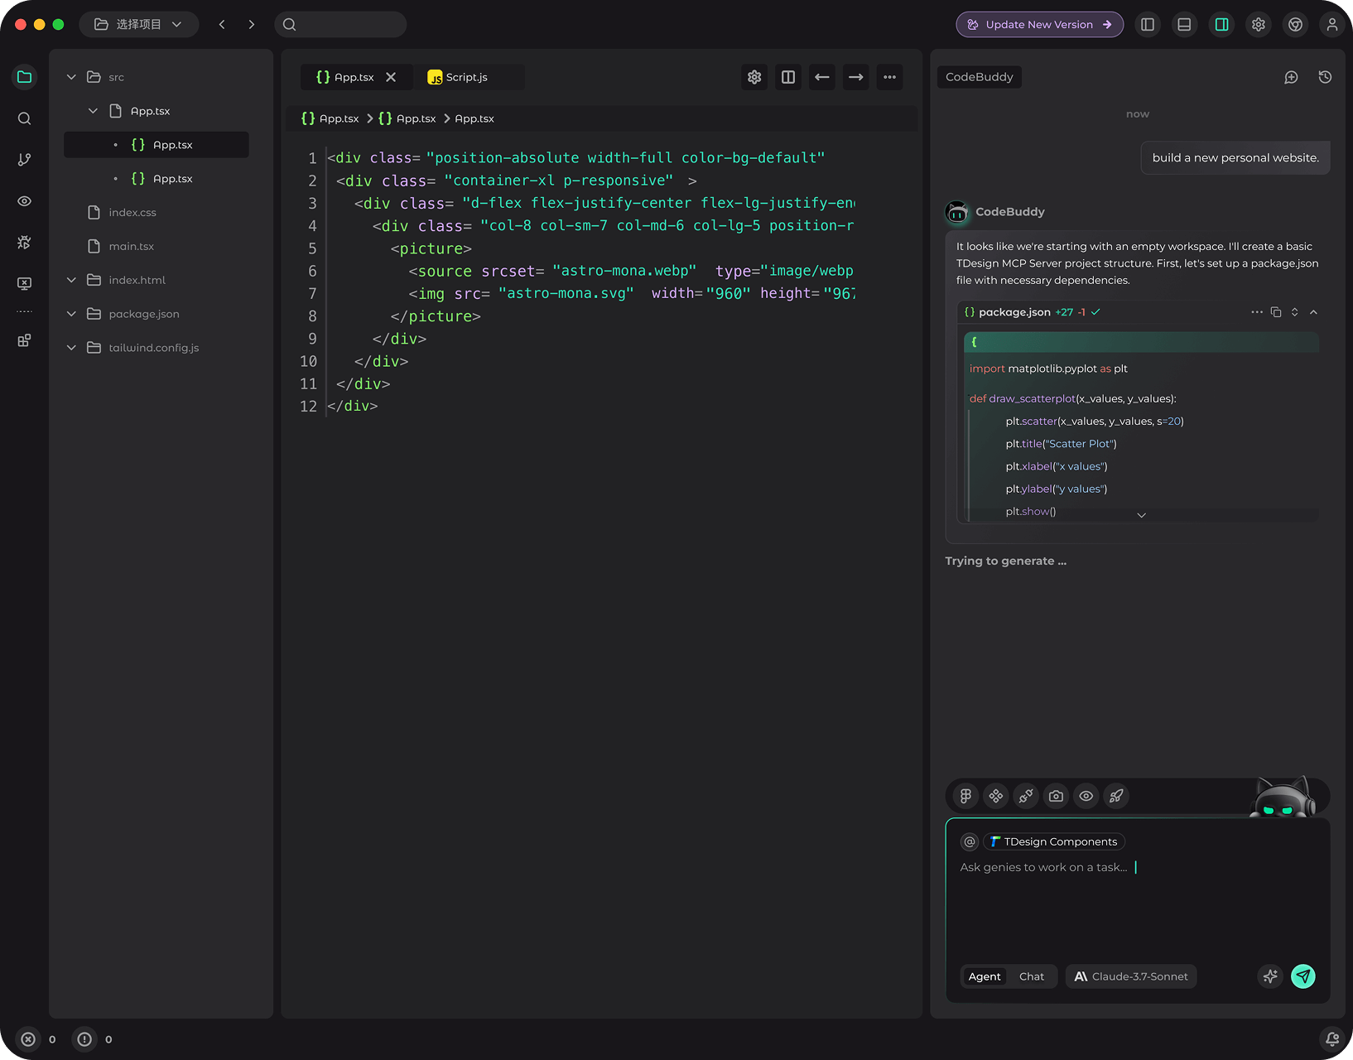Toggle the left sidebar layout panel
1353x1060 pixels.
click(x=1148, y=24)
